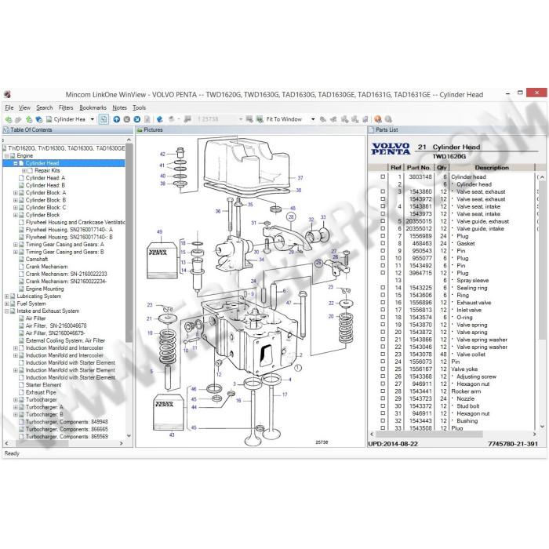This screenshot has width=549, height=549.
Task: Open the Bookmarks menu
Action: click(93, 108)
